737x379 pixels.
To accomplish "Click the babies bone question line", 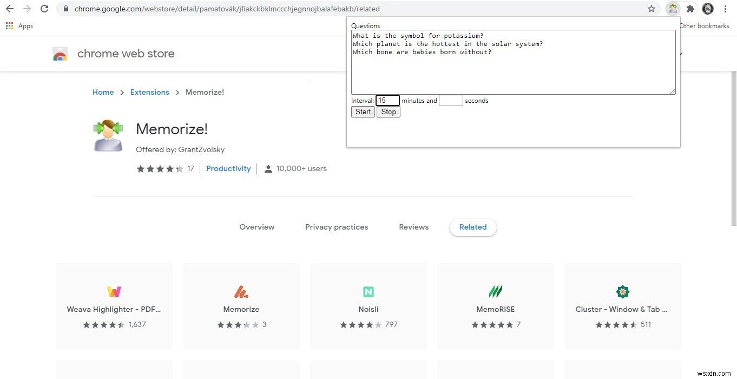I will pyautogui.click(x=422, y=52).
